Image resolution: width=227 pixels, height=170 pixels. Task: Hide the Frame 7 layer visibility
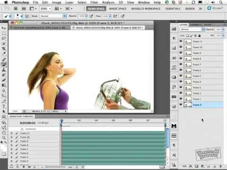[181, 64]
